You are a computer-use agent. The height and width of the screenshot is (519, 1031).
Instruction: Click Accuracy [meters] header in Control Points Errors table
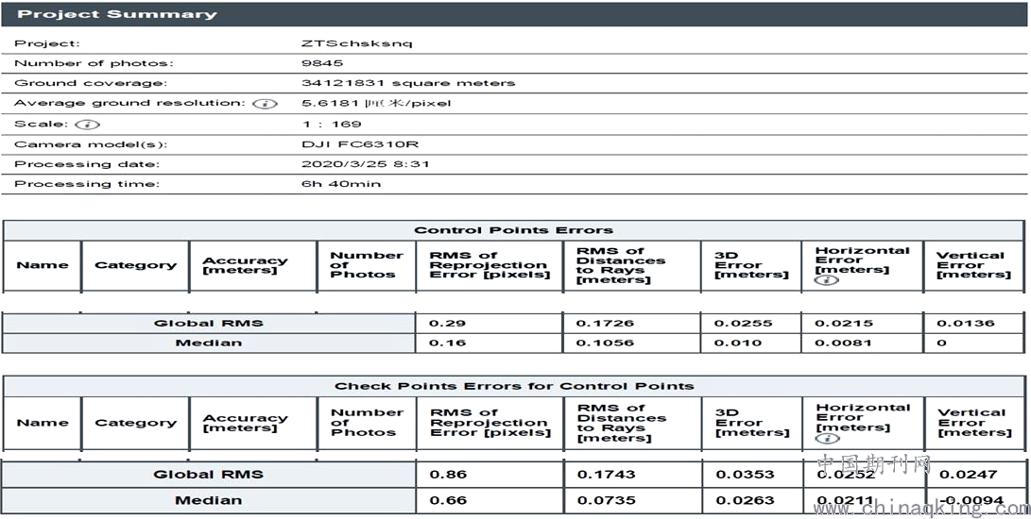(x=245, y=265)
